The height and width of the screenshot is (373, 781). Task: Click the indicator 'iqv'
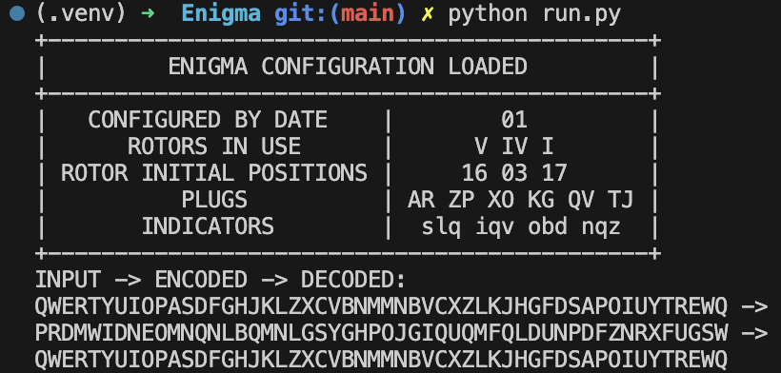pyautogui.click(x=494, y=226)
